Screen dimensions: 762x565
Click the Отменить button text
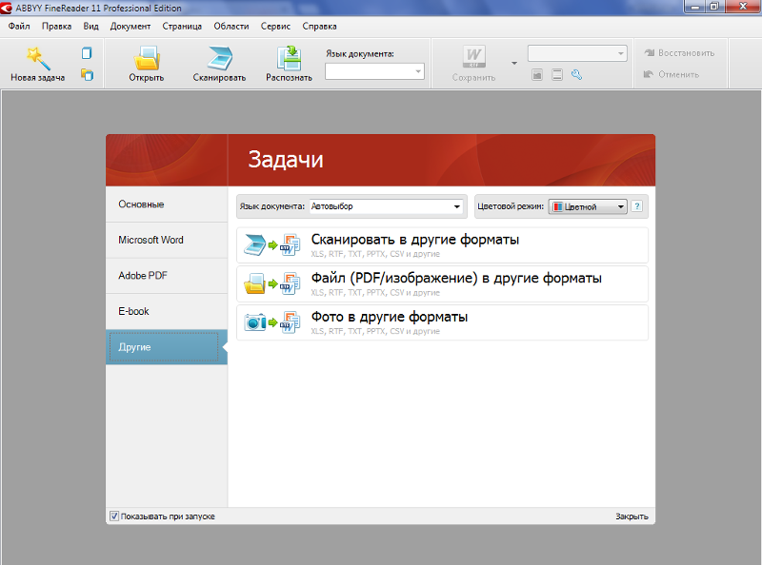pyautogui.click(x=678, y=74)
